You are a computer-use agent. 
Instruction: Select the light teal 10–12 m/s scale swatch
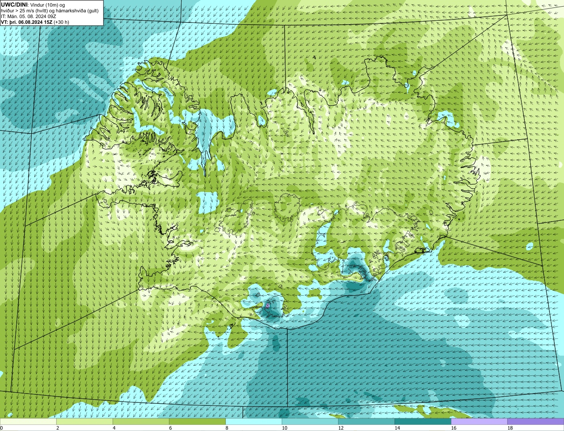310,421
